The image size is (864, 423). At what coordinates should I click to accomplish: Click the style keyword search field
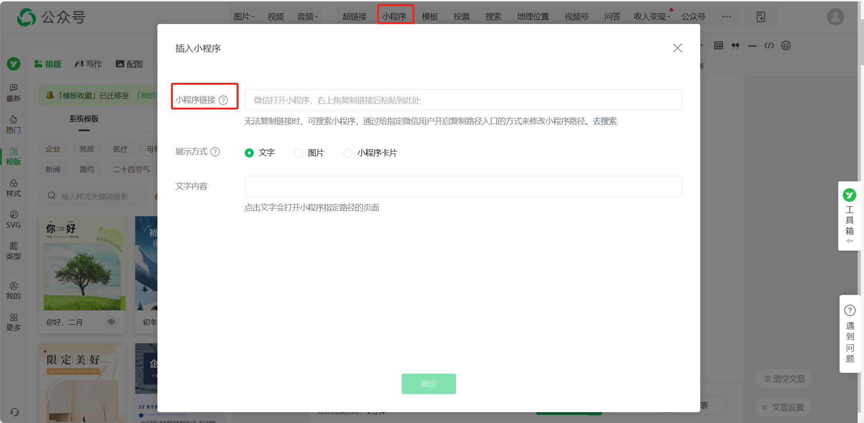92,196
